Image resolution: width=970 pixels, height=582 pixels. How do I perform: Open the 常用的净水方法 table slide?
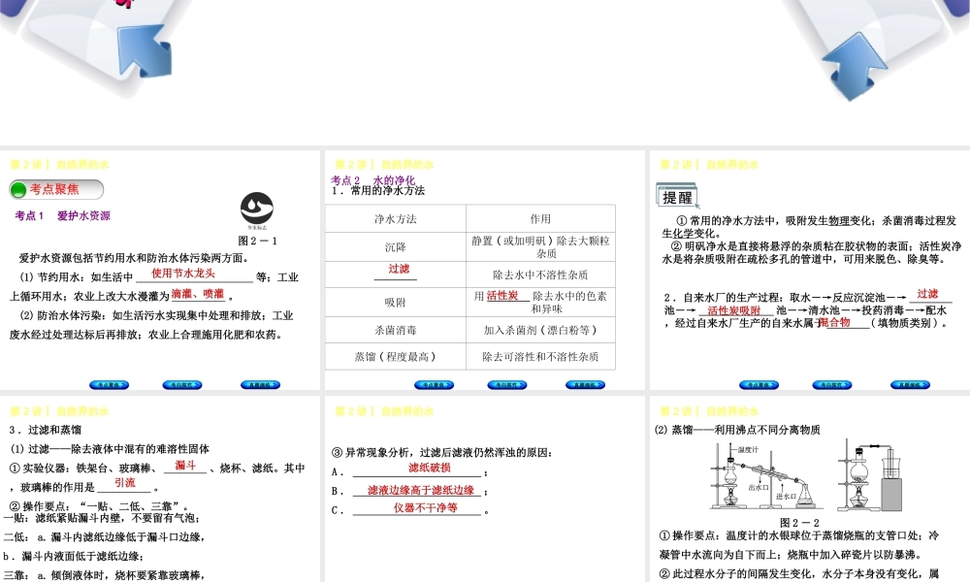(484, 270)
